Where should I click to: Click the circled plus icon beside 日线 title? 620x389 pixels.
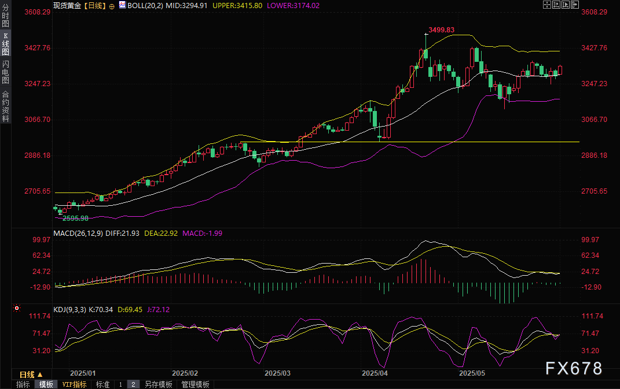[112, 5]
